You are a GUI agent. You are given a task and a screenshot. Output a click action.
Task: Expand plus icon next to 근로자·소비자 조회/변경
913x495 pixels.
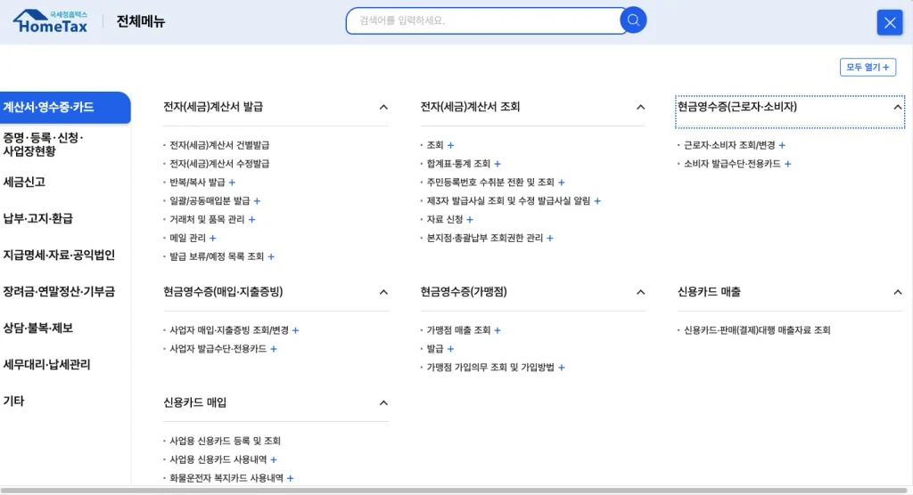tap(782, 145)
